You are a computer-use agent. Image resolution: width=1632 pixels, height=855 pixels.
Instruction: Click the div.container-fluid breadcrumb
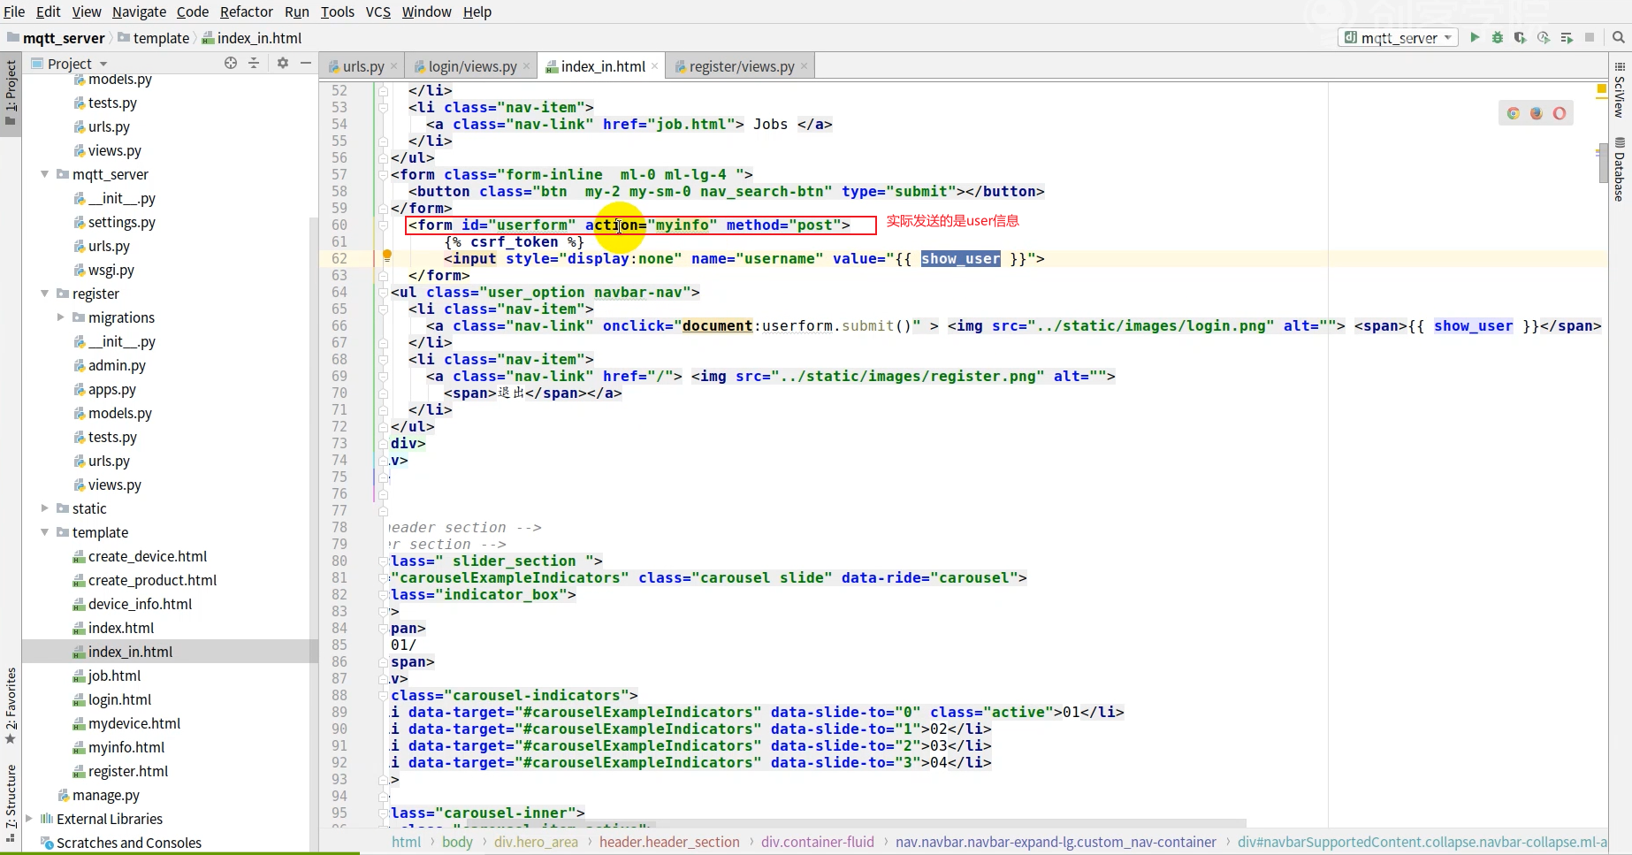point(818,842)
